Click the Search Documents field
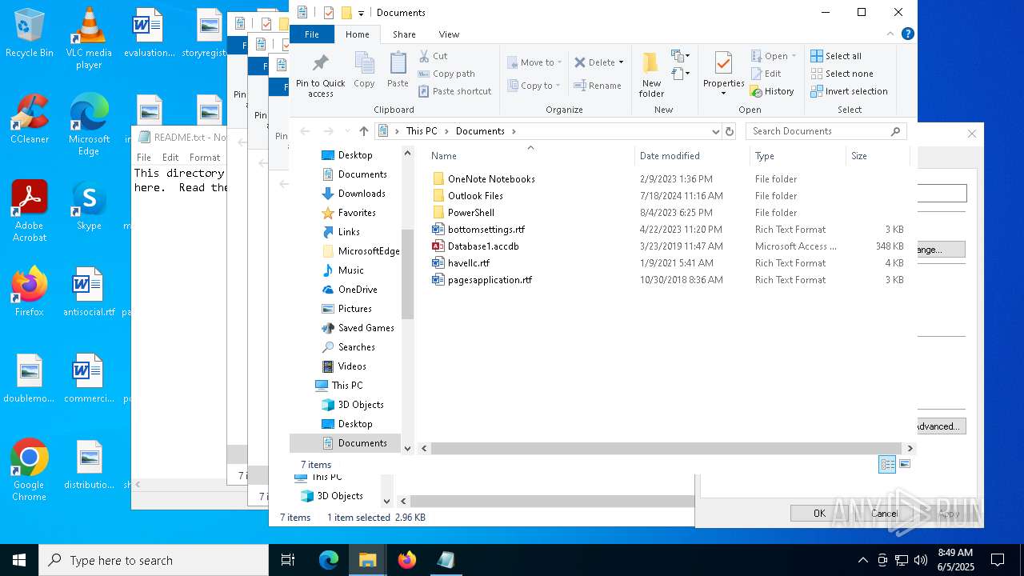 point(826,131)
